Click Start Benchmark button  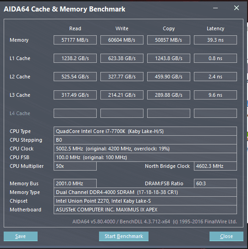pyautogui.click(x=124, y=236)
